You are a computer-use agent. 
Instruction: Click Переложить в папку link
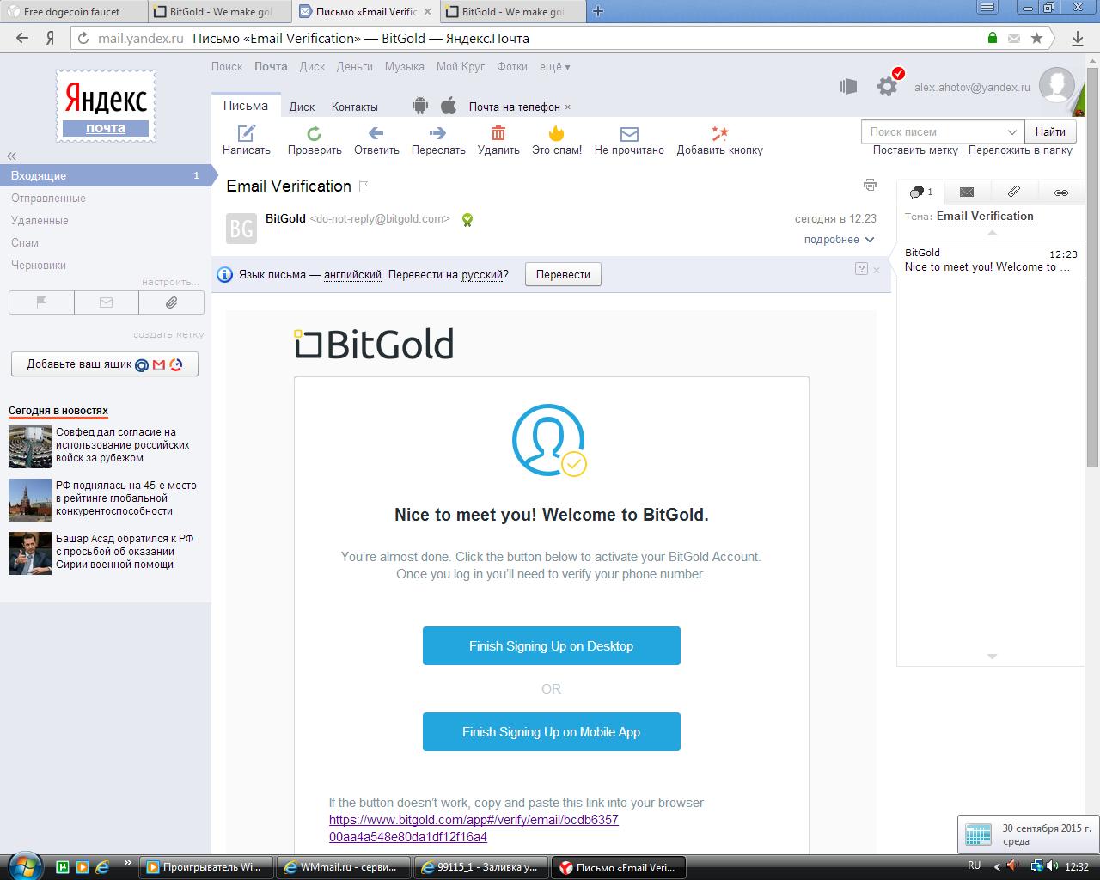point(1020,150)
